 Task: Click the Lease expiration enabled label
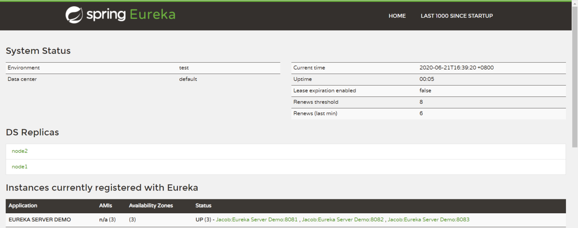coord(325,91)
